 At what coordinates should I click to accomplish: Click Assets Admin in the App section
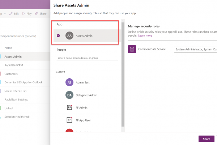(87, 36)
